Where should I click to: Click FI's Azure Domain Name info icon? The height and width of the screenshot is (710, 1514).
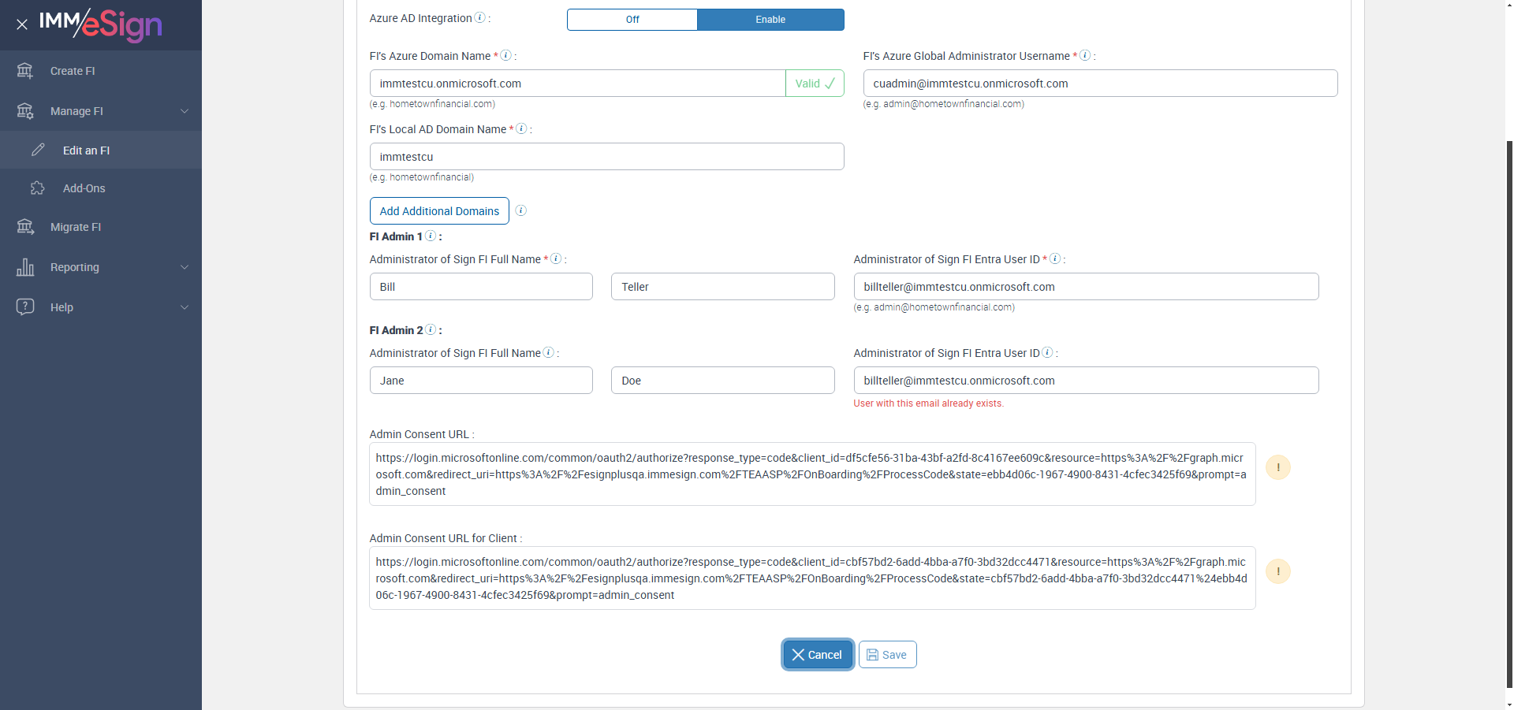506,56
